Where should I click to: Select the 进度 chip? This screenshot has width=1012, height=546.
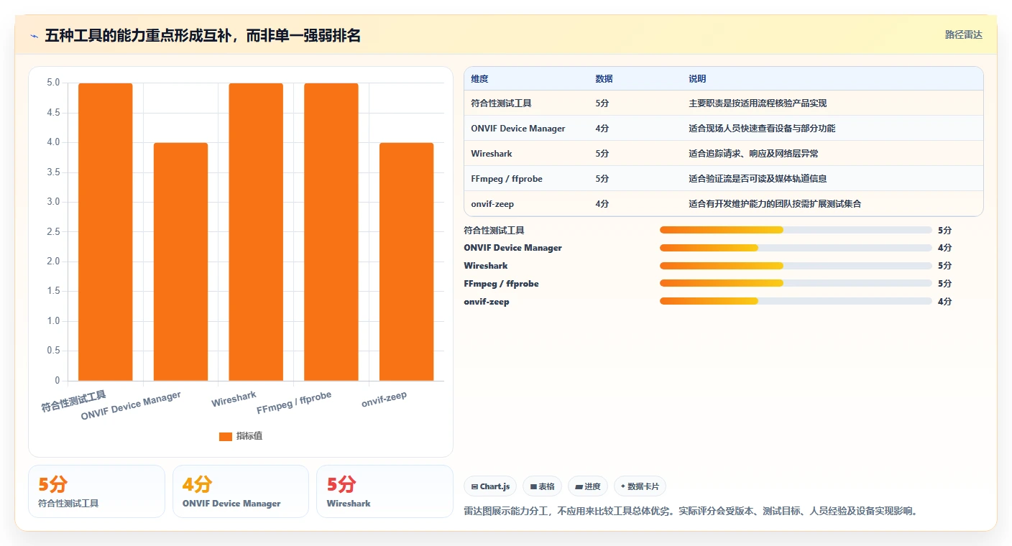[588, 486]
